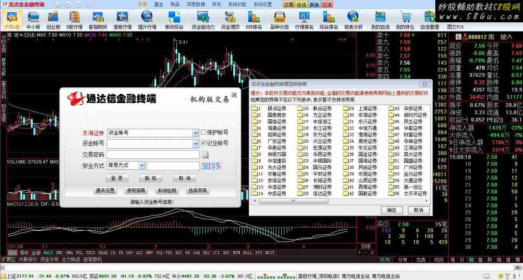Click the 登录 login button
The image size is (523, 280).
point(117,178)
